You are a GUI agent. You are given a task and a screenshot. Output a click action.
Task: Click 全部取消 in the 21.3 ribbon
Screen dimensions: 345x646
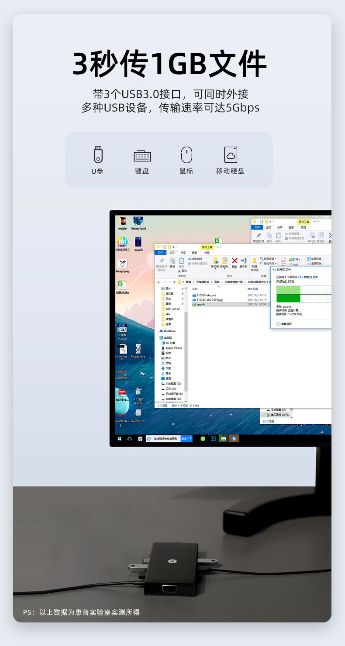(x=314, y=264)
